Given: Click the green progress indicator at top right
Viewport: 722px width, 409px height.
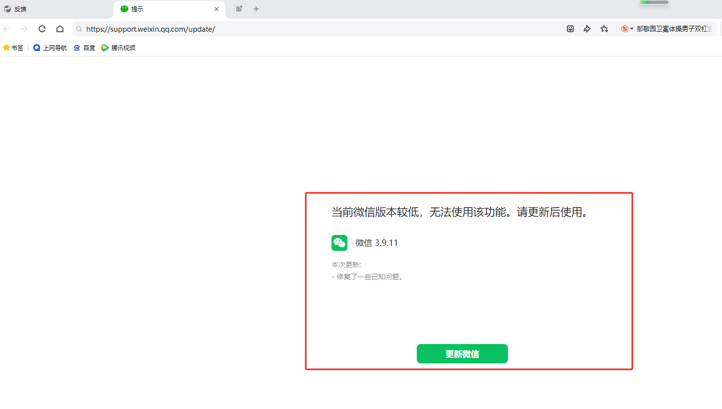Looking at the screenshot, I should (654, 2).
